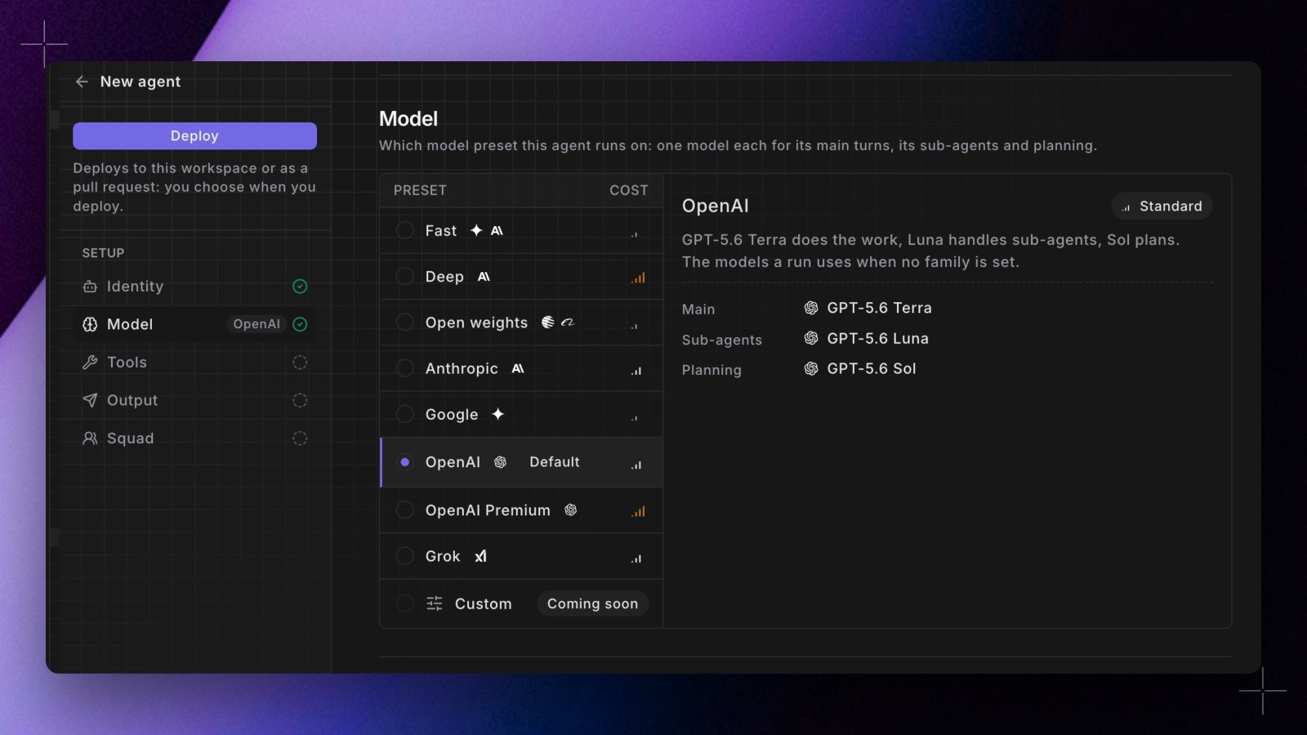The width and height of the screenshot is (1307, 735).
Task: Click the Coming soon badge on Custom
Action: coord(592,604)
